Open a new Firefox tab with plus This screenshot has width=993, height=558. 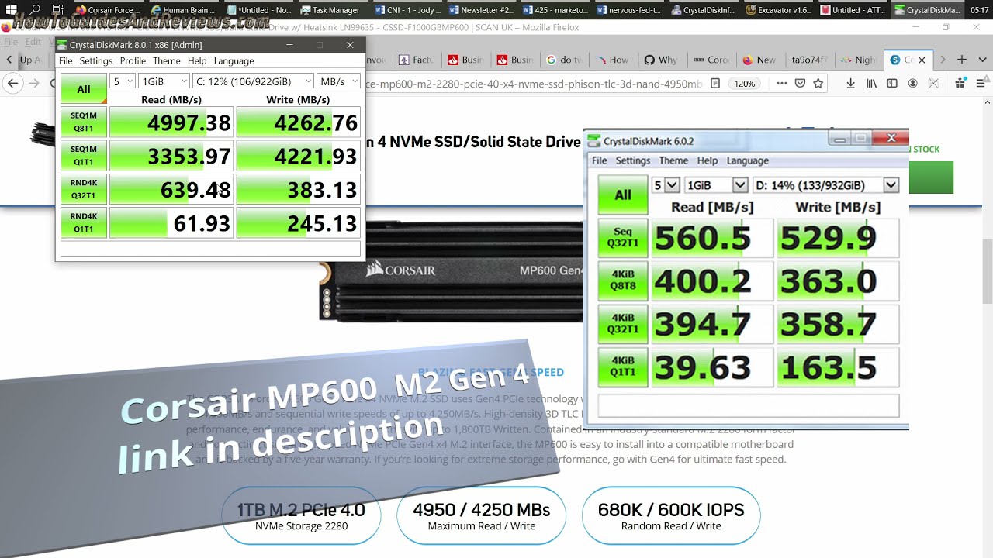(x=962, y=59)
